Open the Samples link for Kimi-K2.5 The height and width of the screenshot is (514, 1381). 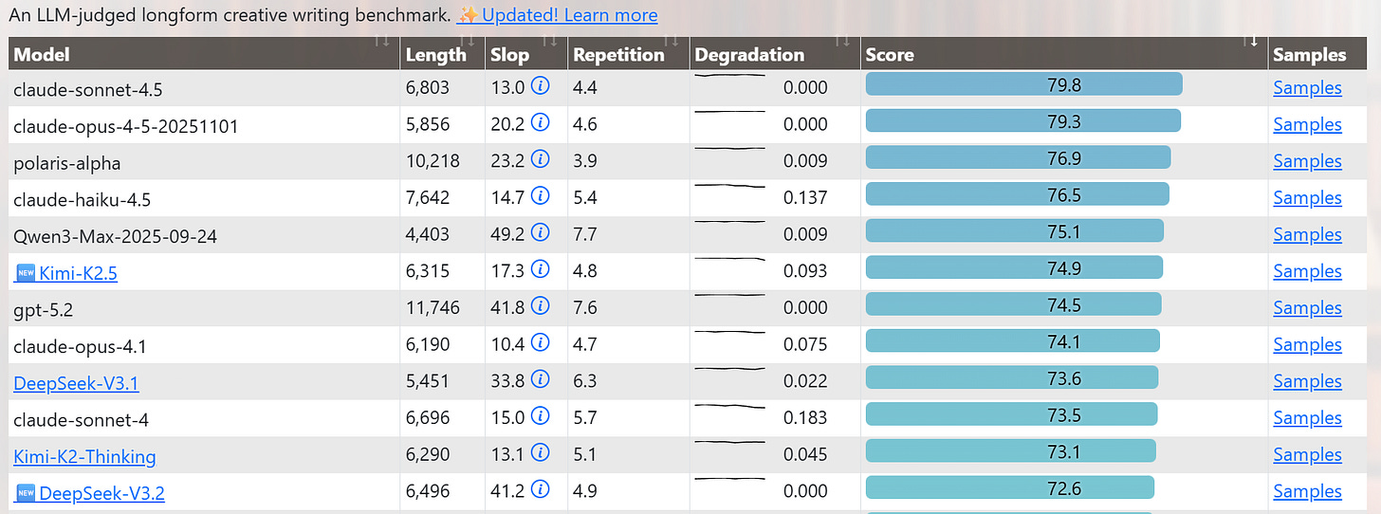point(1307,271)
